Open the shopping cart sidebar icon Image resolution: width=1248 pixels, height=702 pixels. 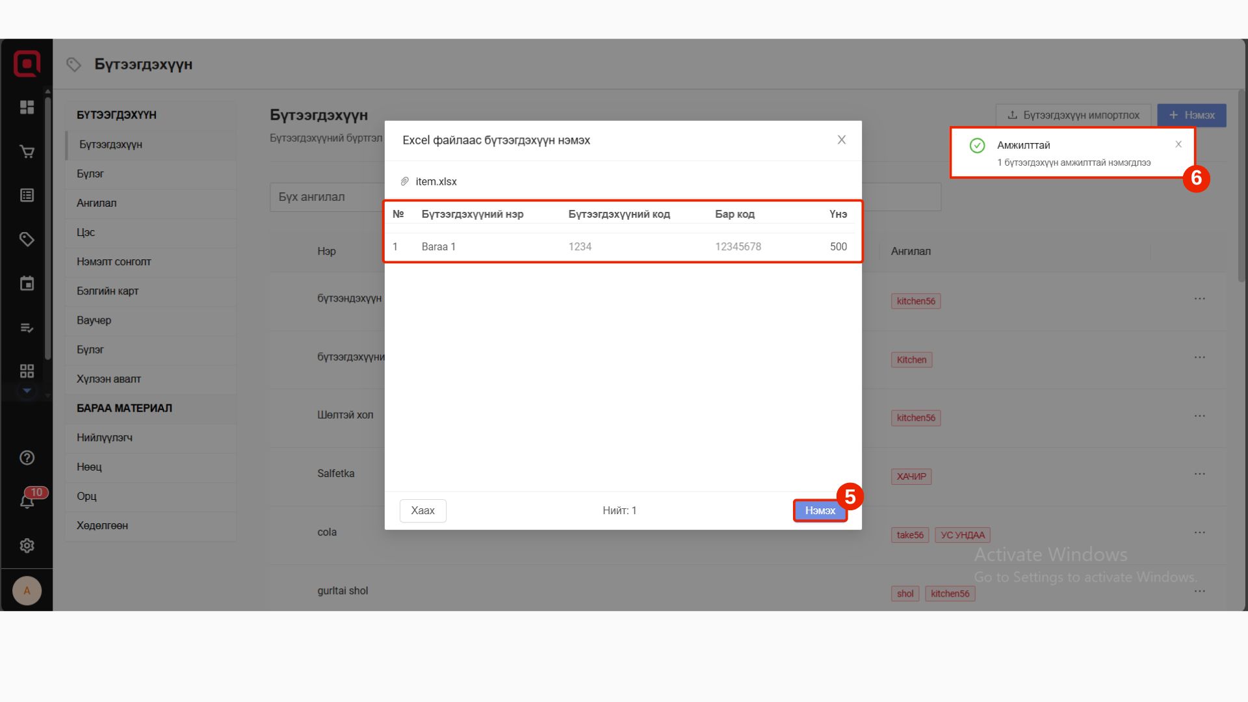(27, 151)
